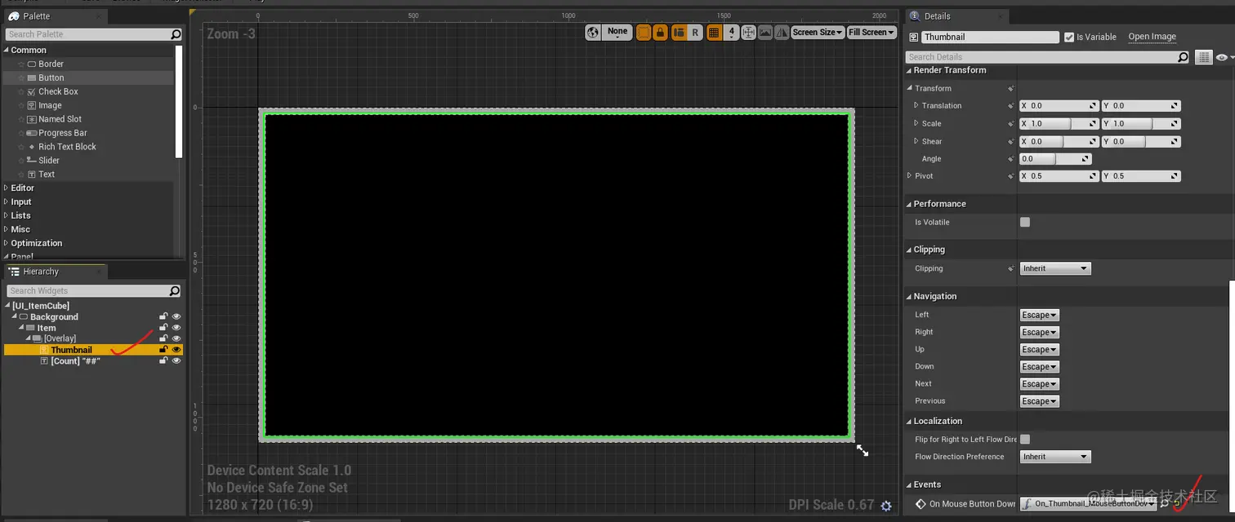Screen dimensions: 1235x522
Task: Toggle the respect locks padlock button
Action: point(660,33)
